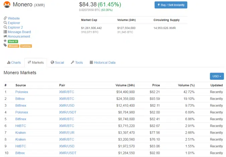Click the exchange arrows icon on Markets tab
The image size is (226, 157).
(29, 62)
